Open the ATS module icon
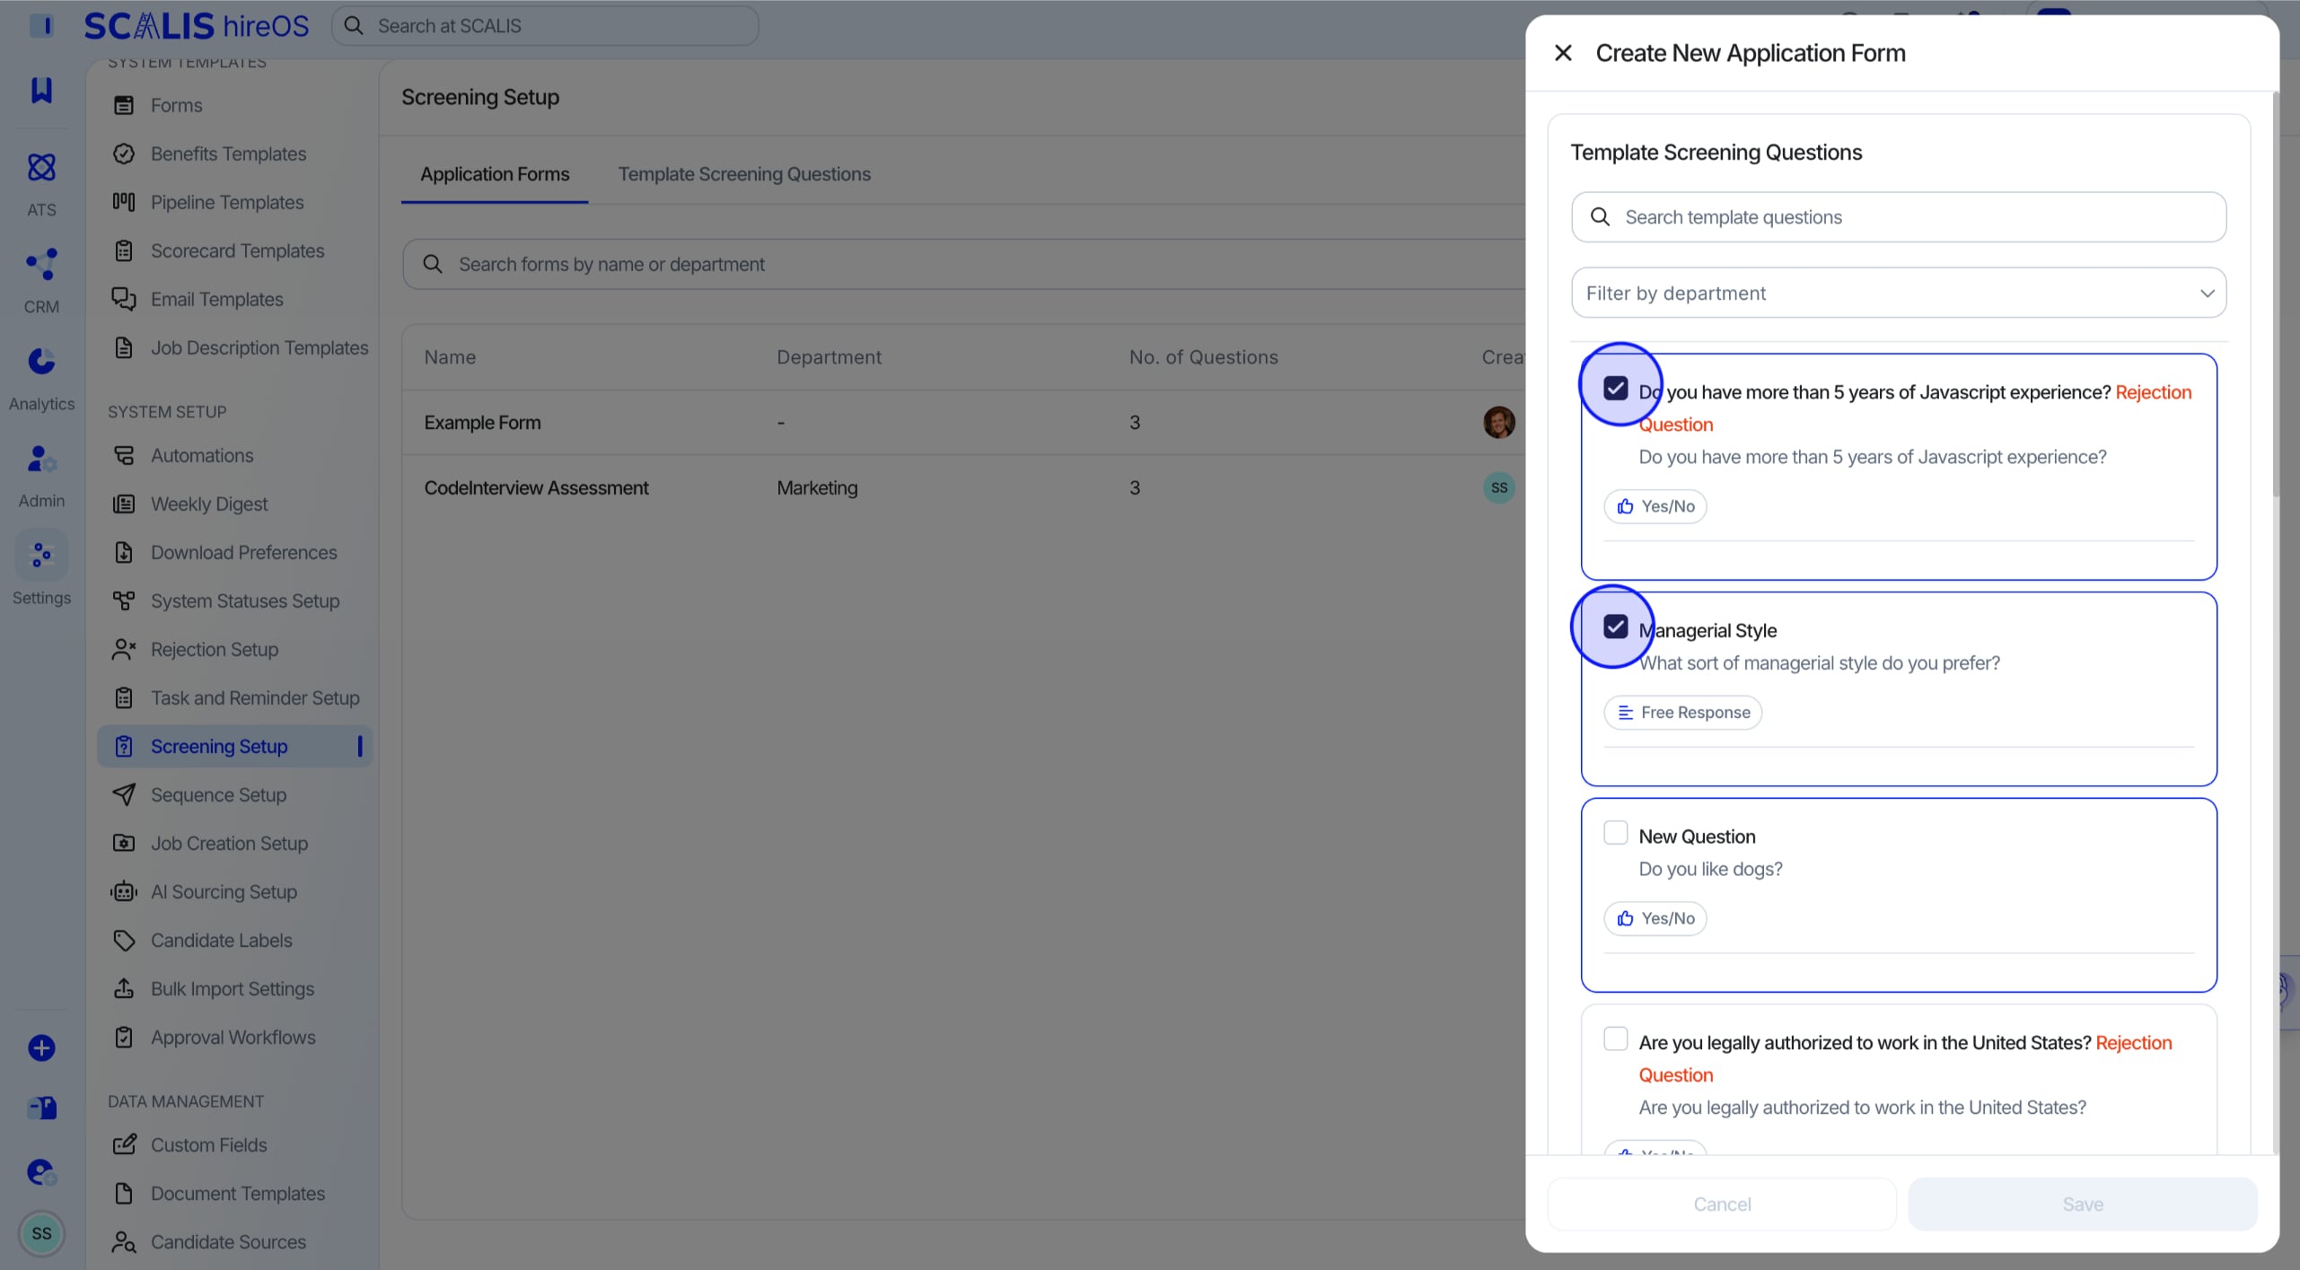 [41, 168]
